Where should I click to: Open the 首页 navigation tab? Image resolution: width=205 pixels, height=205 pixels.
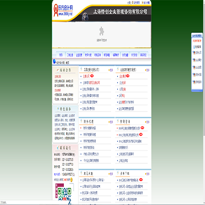[x=61, y=55]
